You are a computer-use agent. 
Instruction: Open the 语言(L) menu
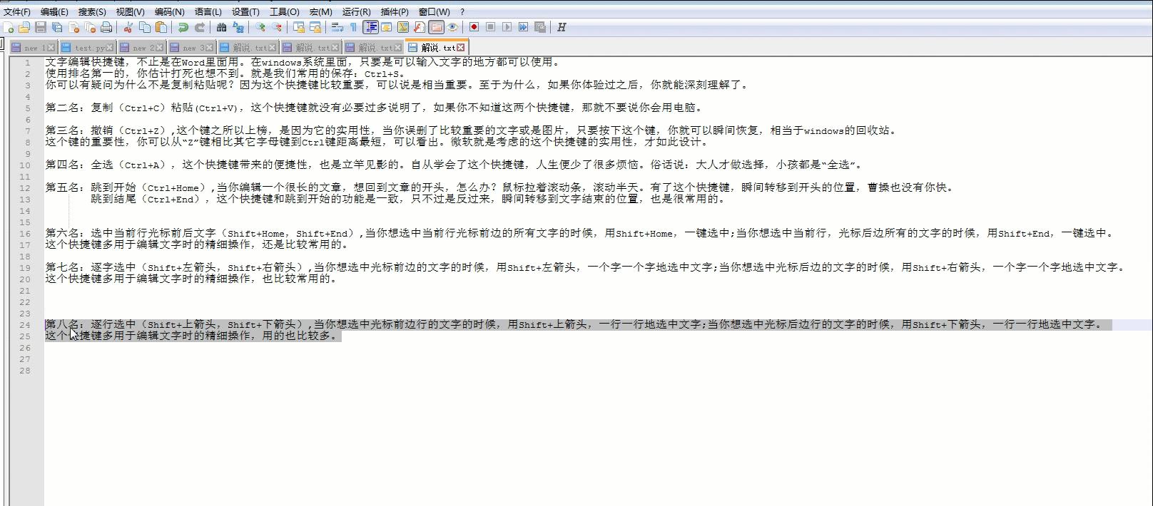(x=208, y=11)
